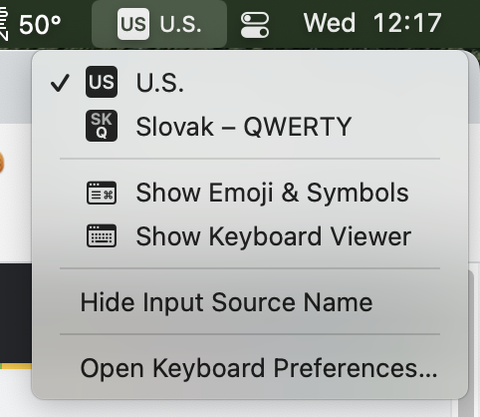Screen dimensions: 480x417
Task: Click the US input source badge in menu bar
Action: click(133, 24)
